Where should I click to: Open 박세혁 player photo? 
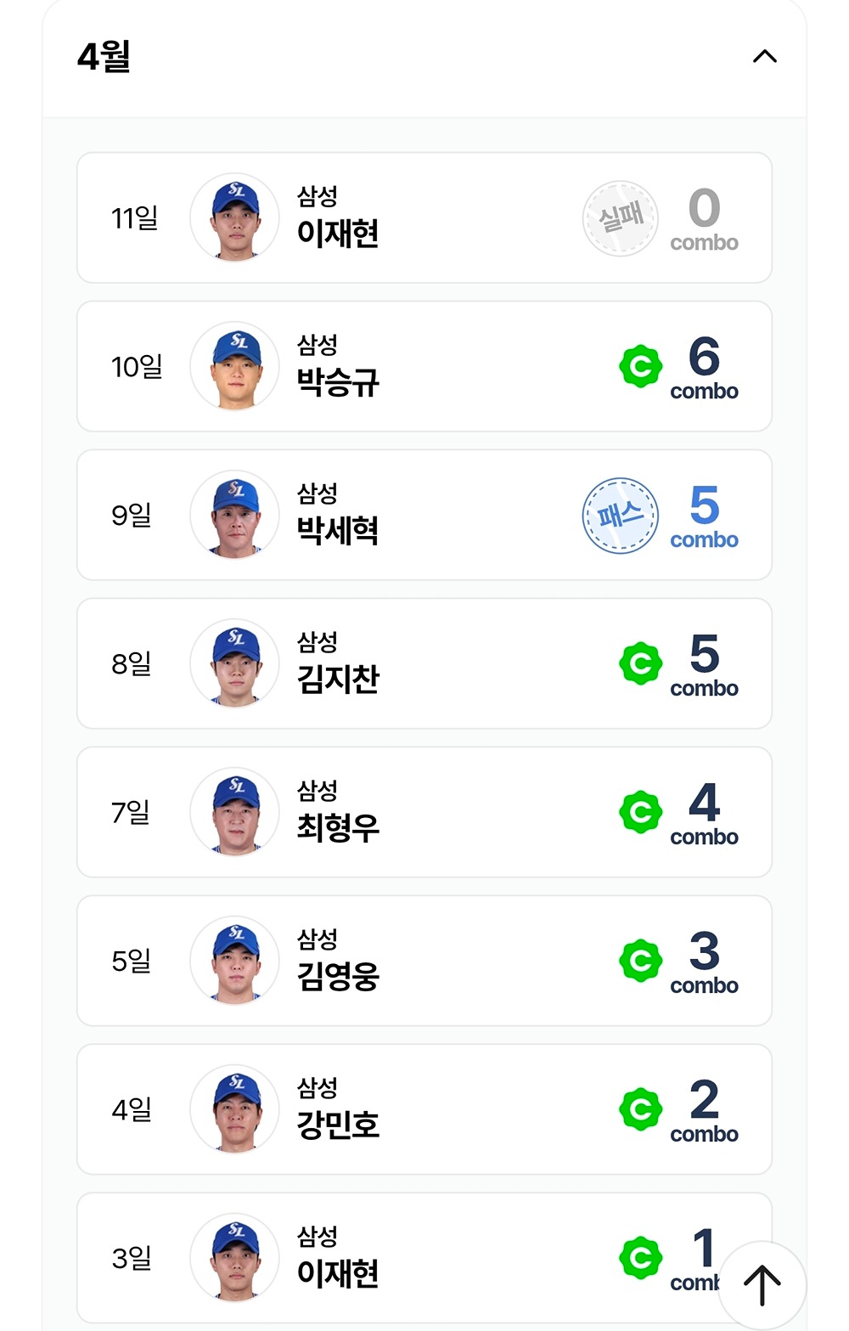[x=235, y=516]
